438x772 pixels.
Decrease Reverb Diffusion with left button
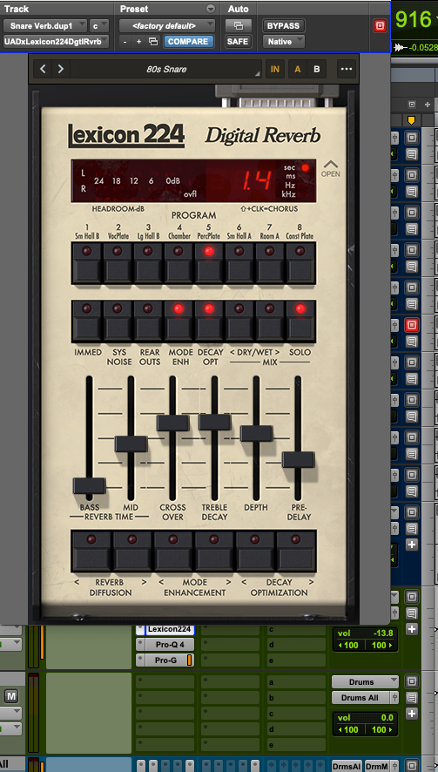pyautogui.click(x=92, y=551)
